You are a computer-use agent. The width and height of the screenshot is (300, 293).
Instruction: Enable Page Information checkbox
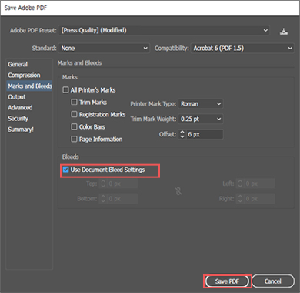pyautogui.click(x=74, y=139)
